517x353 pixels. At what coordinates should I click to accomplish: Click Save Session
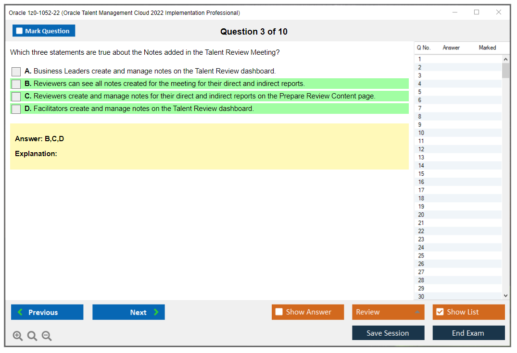388,332
